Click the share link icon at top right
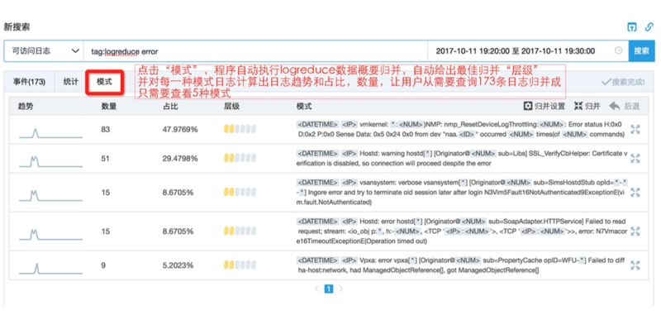The image size is (661, 315). pos(649,27)
